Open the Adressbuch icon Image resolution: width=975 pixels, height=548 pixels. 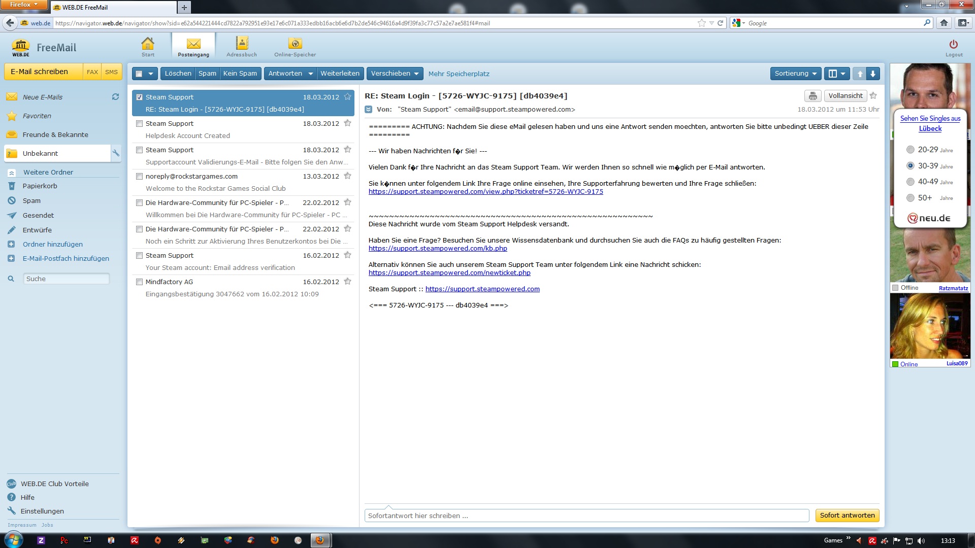point(242,47)
